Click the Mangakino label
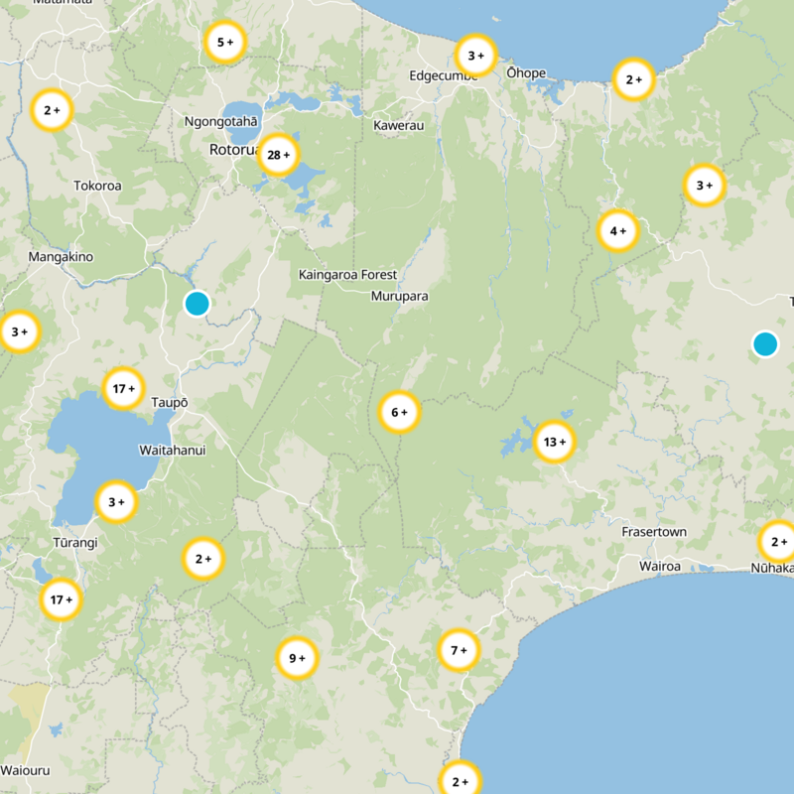 point(61,257)
